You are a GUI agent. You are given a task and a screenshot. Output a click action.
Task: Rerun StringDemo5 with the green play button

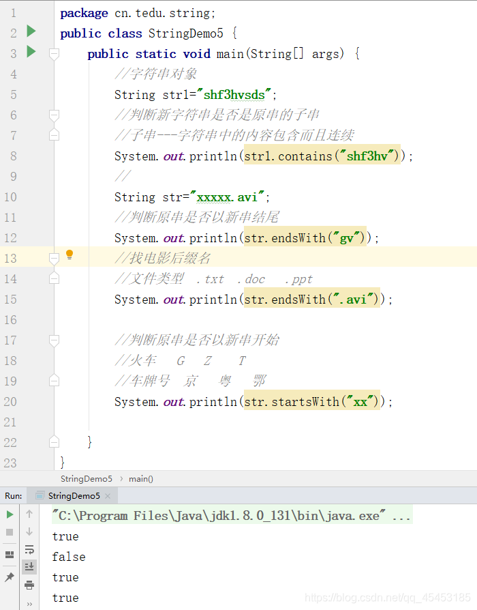click(10, 514)
